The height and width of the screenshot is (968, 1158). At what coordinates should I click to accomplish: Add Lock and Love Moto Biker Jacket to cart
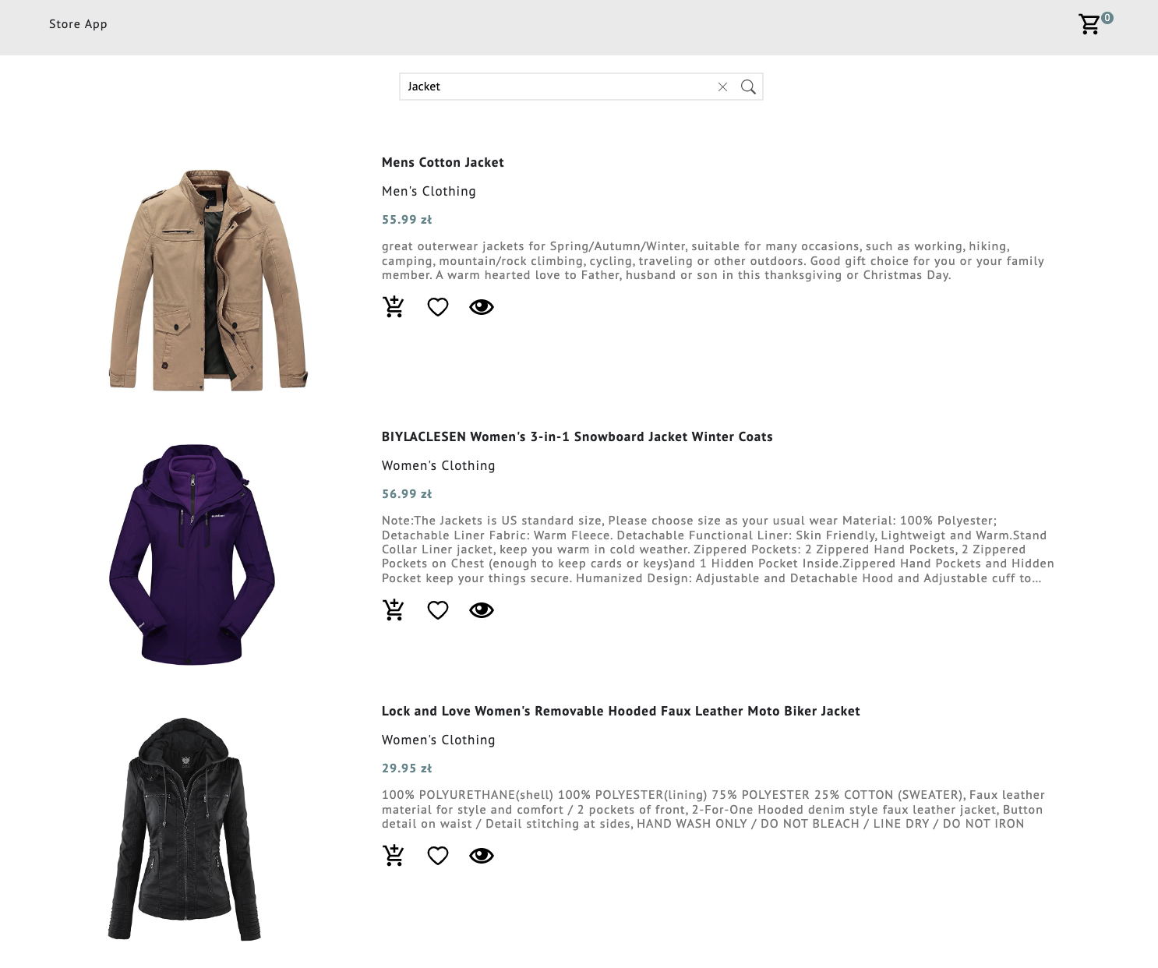[394, 855]
